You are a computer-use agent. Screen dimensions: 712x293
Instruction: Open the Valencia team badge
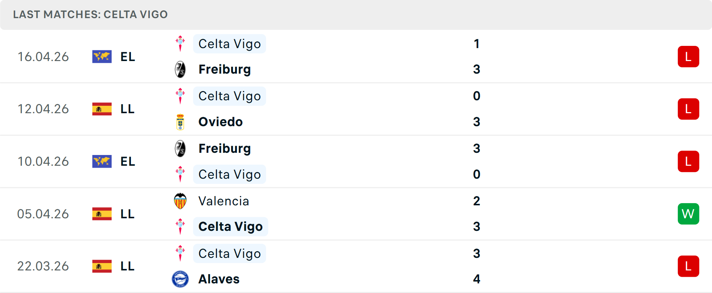click(180, 201)
